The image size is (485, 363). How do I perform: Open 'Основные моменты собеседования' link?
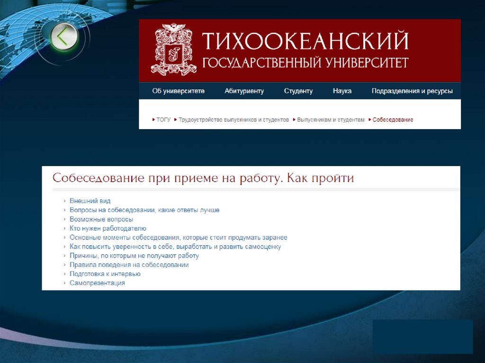[179, 238]
